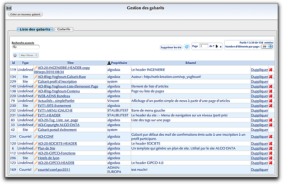Click the page number input field

point(204,46)
